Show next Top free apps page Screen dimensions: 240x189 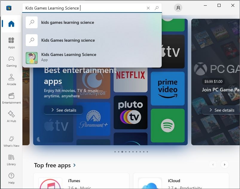pyautogui.click(x=224, y=165)
